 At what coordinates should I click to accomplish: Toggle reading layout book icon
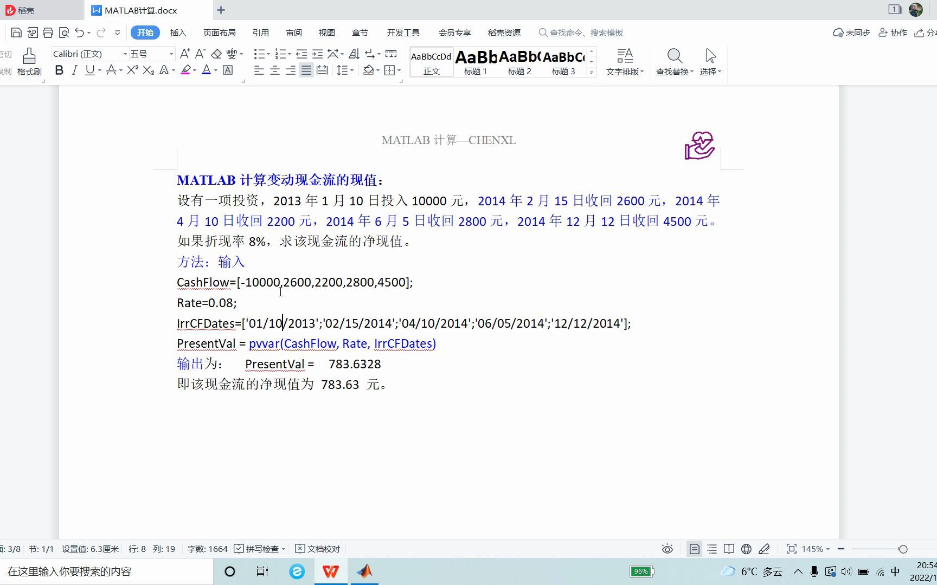pyautogui.click(x=729, y=549)
